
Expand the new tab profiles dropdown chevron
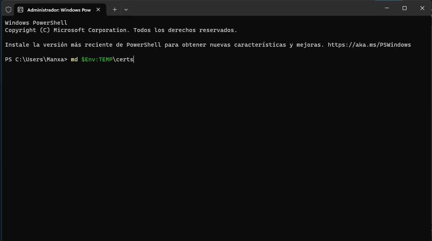[126, 10]
